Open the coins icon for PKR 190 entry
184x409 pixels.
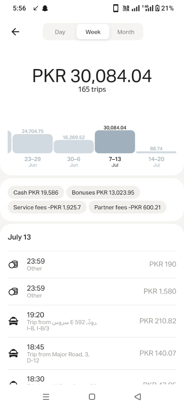13,265
